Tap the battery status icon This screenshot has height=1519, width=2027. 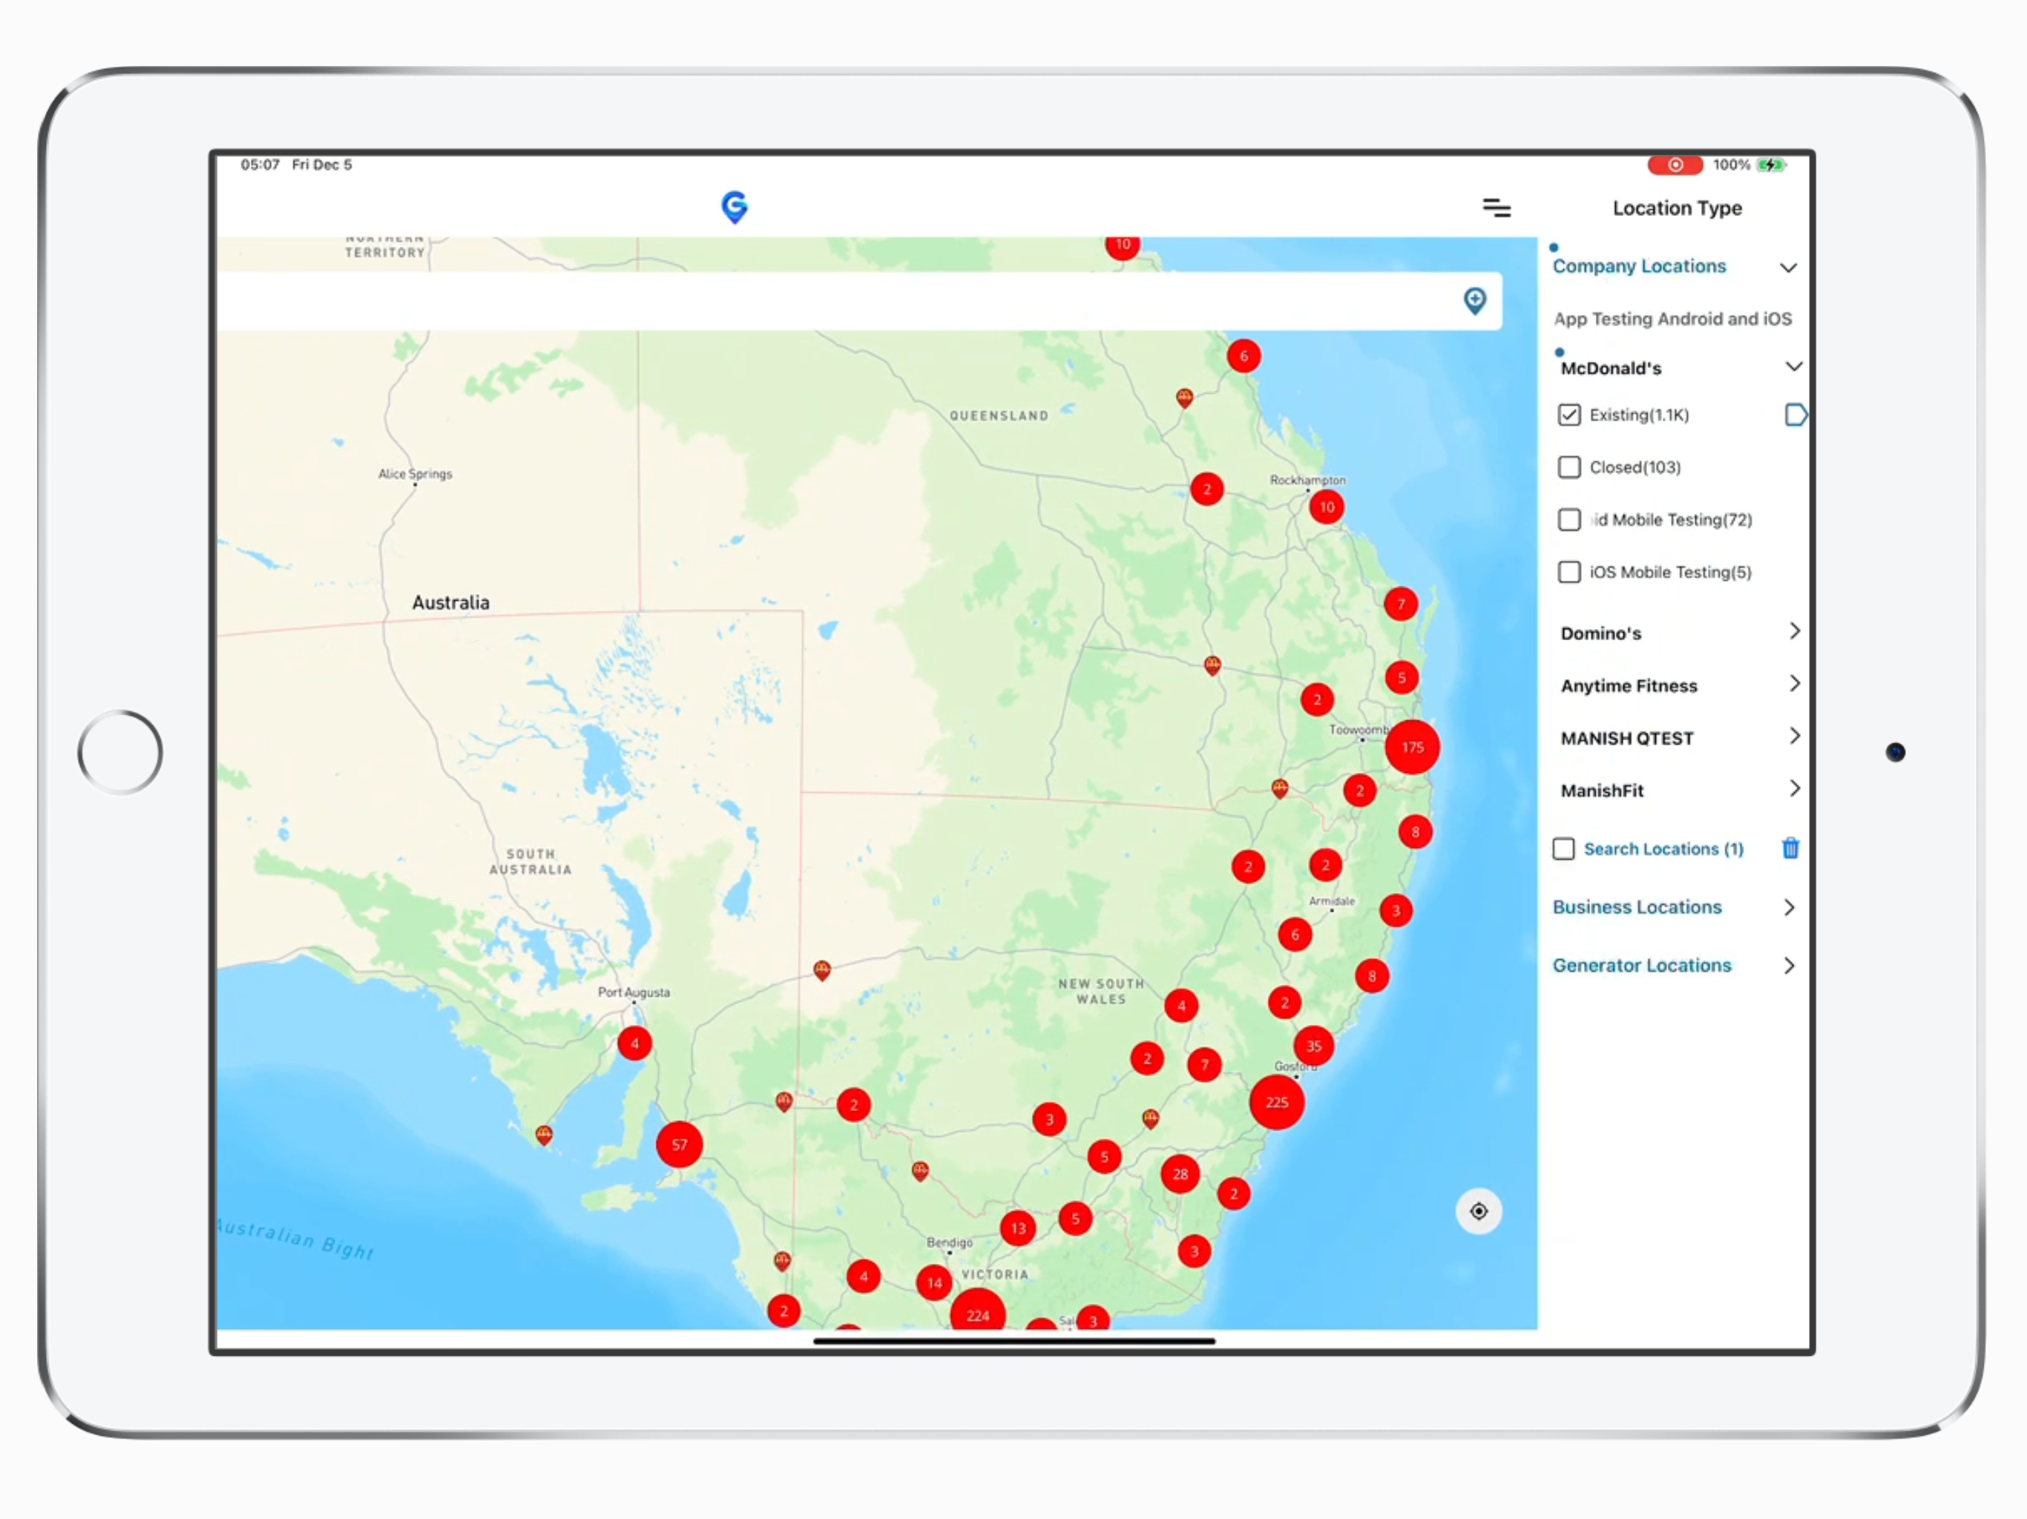[1771, 165]
